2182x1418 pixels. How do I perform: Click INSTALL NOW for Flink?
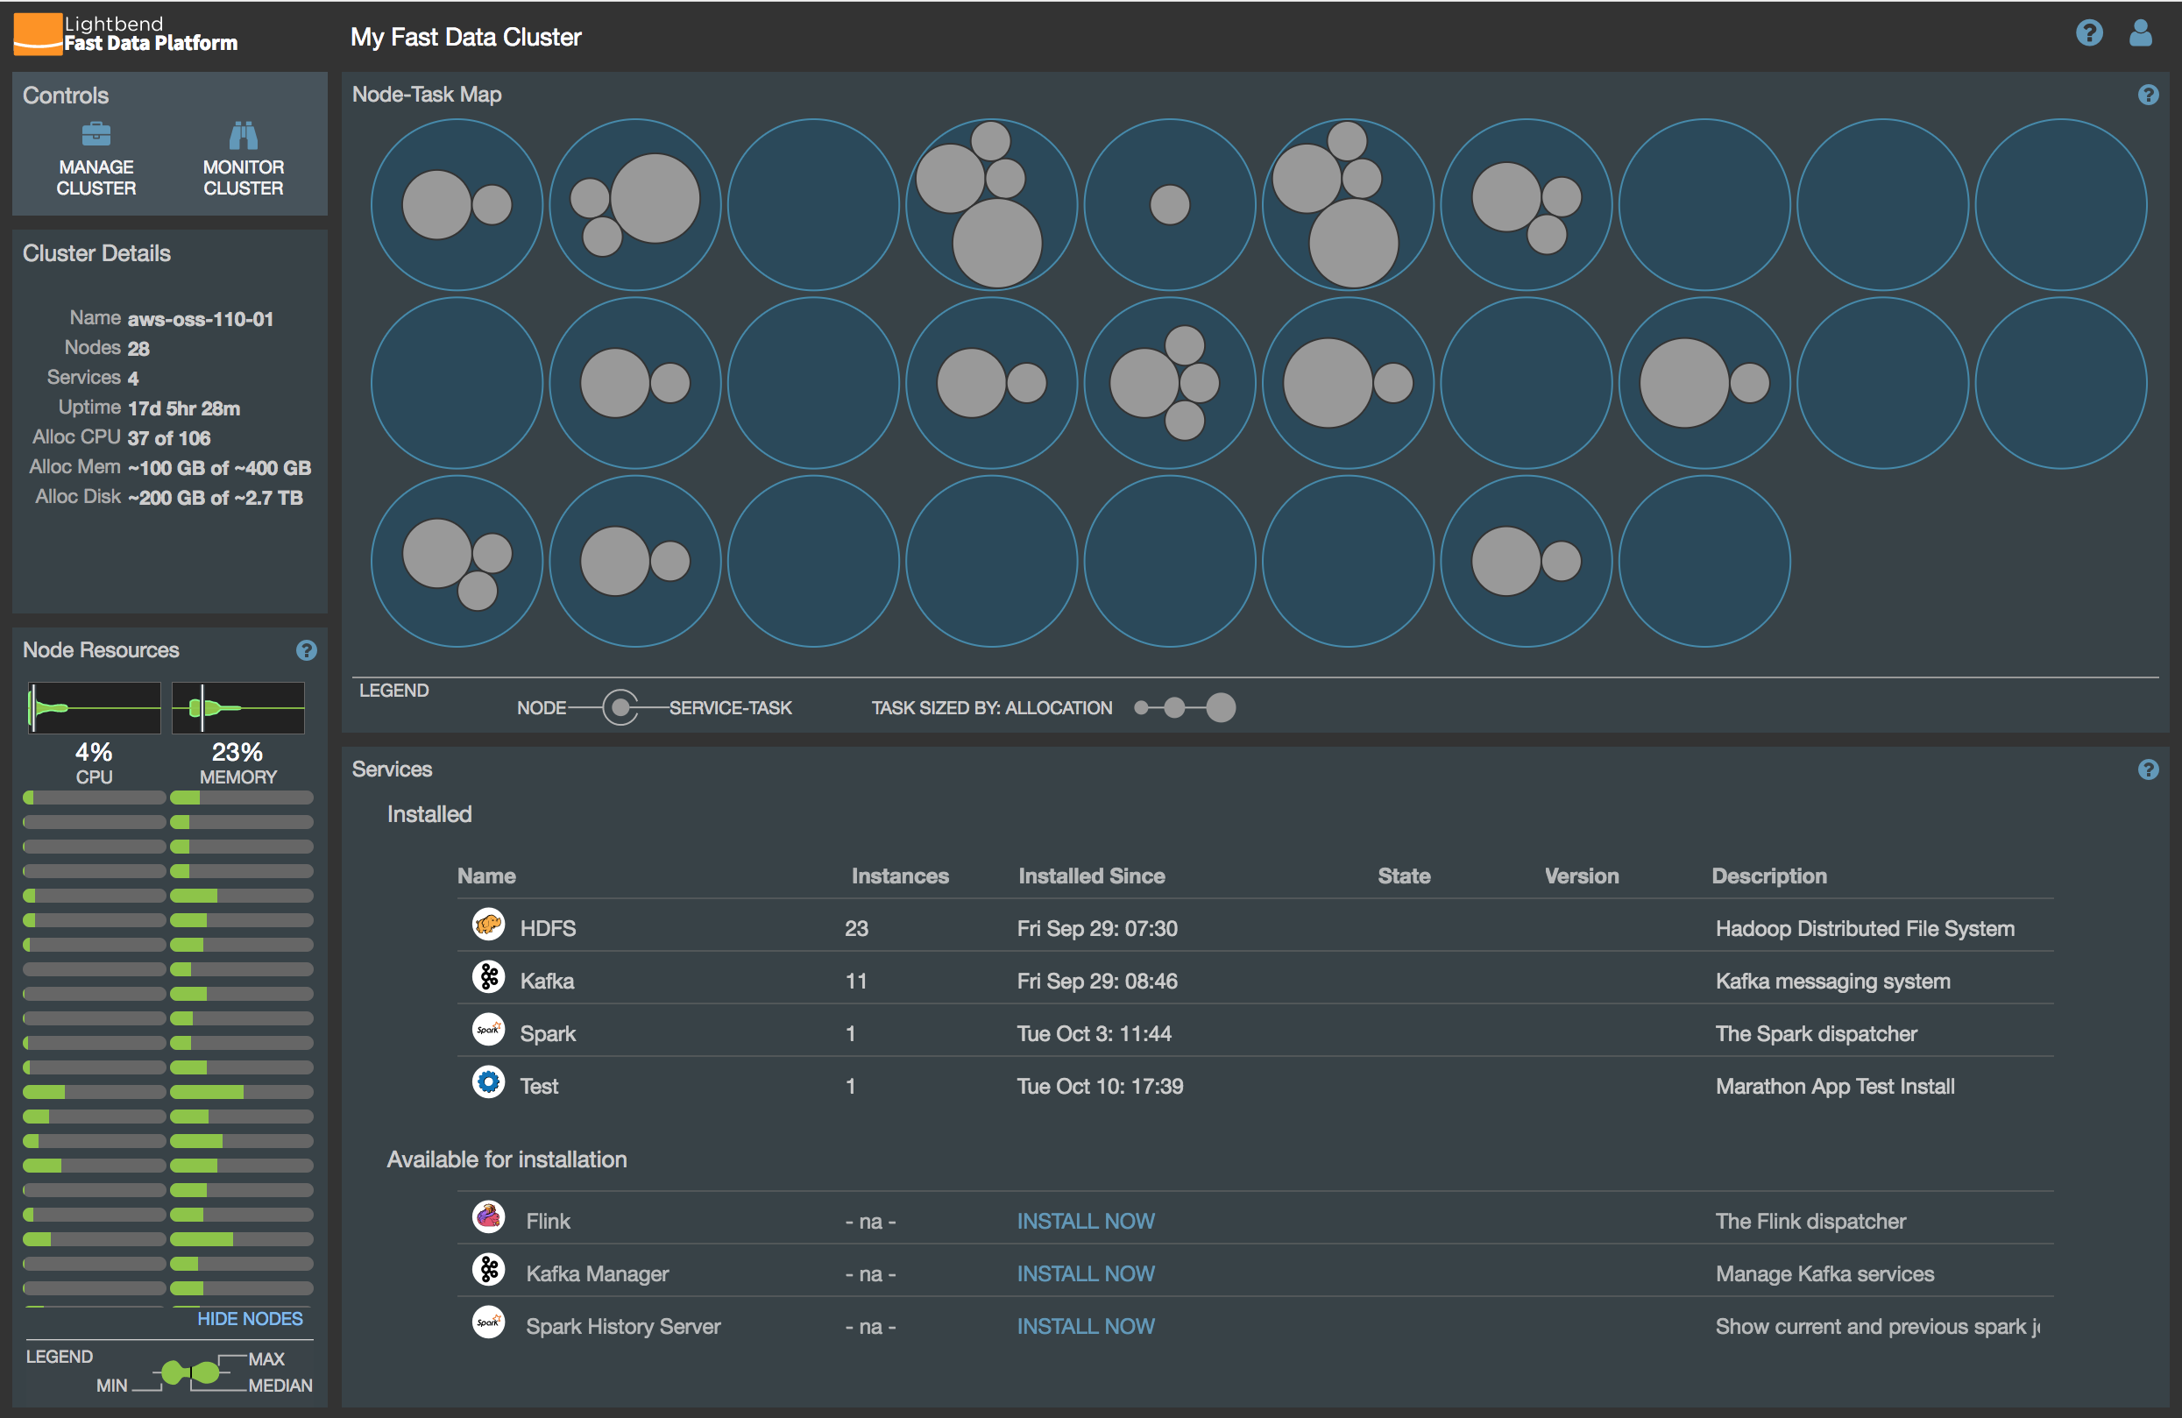click(1083, 1221)
